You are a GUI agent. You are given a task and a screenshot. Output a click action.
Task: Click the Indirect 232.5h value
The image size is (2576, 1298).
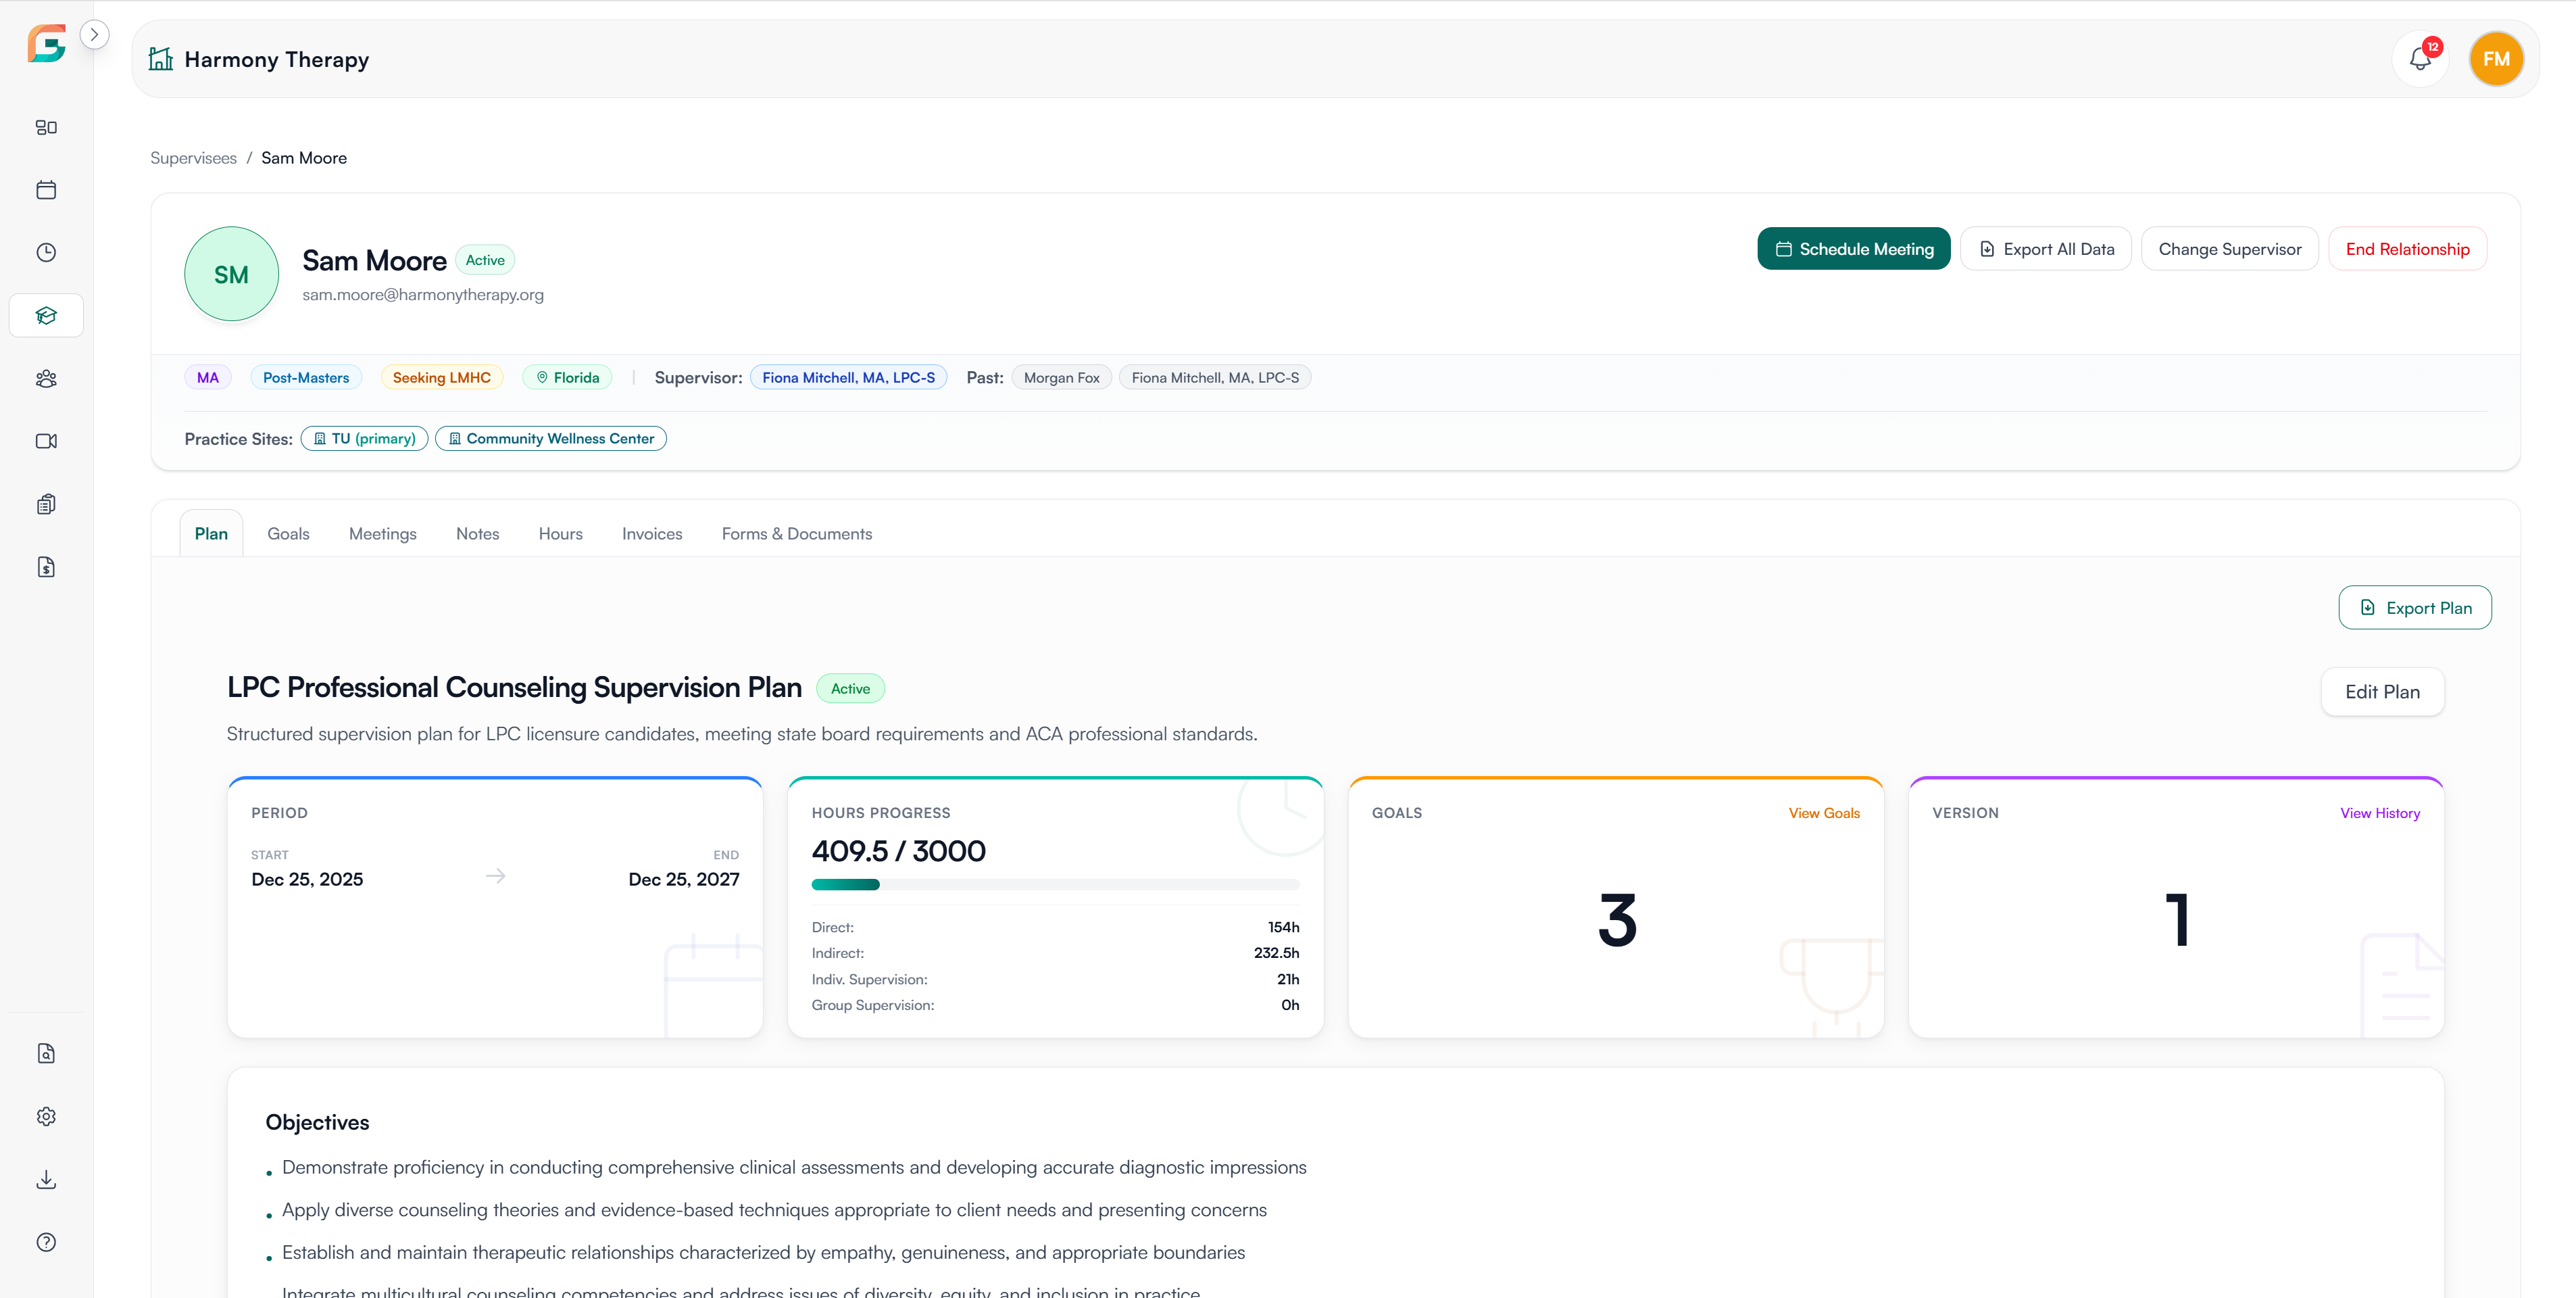point(1276,953)
